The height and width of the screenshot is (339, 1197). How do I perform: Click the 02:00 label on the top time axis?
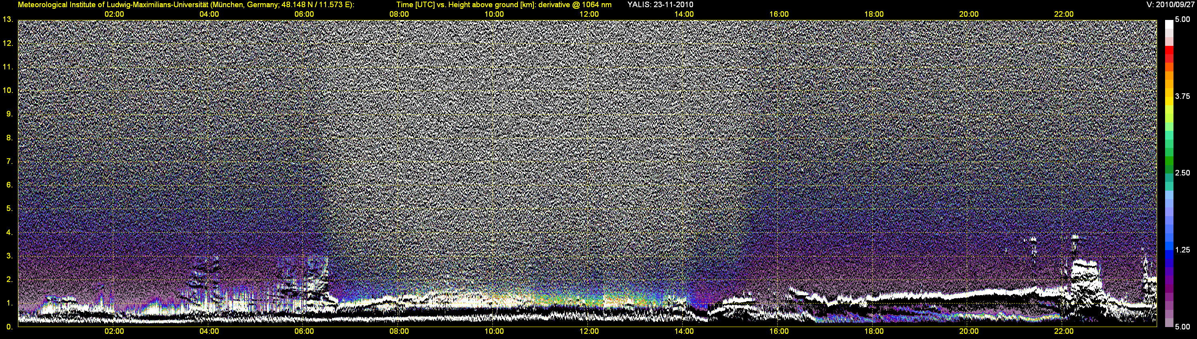click(114, 14)
